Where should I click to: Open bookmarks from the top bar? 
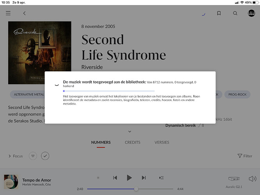coord(219,13)
